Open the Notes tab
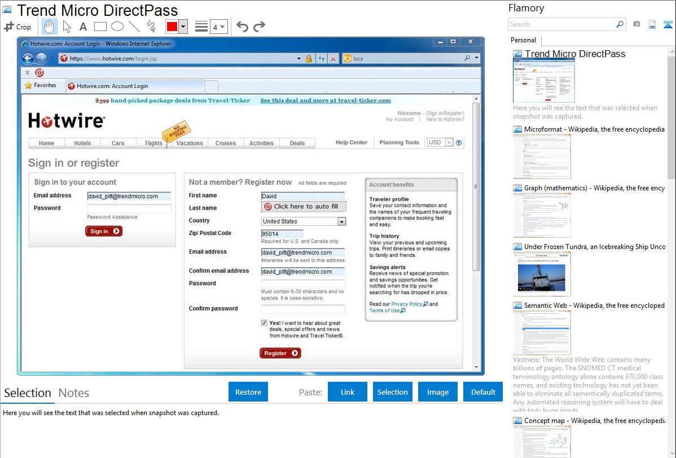Viewport: 676px width, 458px height. 74,393
